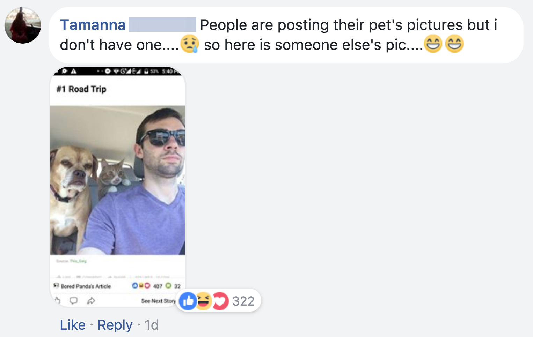Click the 1d timestamp of the comment

pos(152,325)
